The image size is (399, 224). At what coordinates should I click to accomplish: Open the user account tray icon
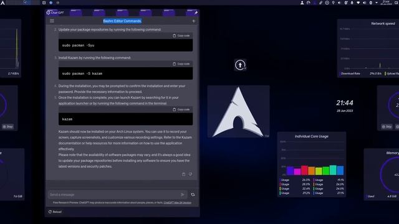[x=302, y=2]
